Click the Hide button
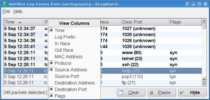Screen dimensions: 210x100 [x=192, y=93]
